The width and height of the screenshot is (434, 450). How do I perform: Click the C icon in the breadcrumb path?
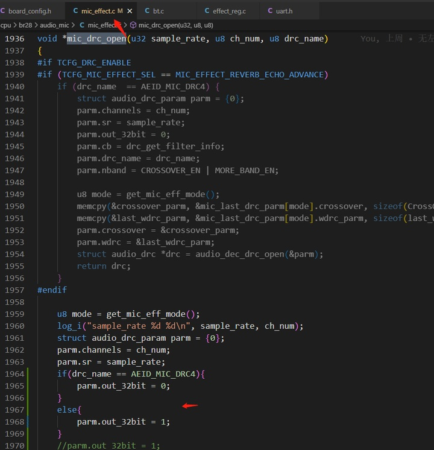point(82,25)
